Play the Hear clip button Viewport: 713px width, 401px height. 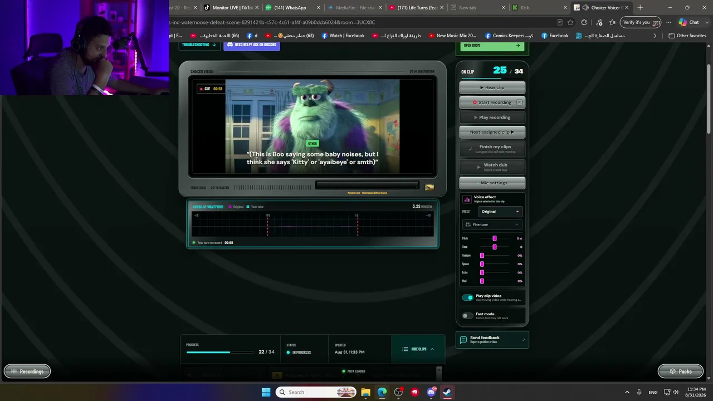pos(492,87)
